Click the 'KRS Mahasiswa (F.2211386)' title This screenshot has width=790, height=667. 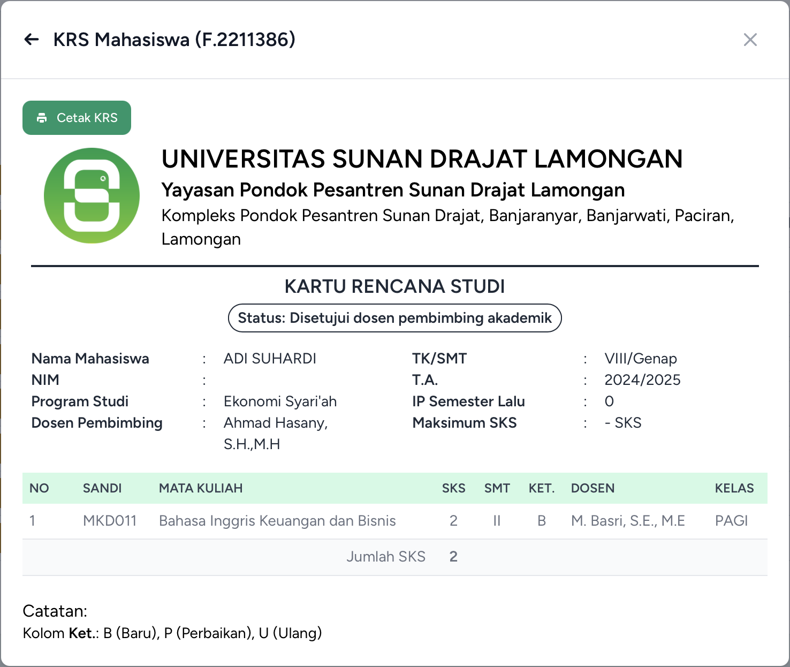174,40
